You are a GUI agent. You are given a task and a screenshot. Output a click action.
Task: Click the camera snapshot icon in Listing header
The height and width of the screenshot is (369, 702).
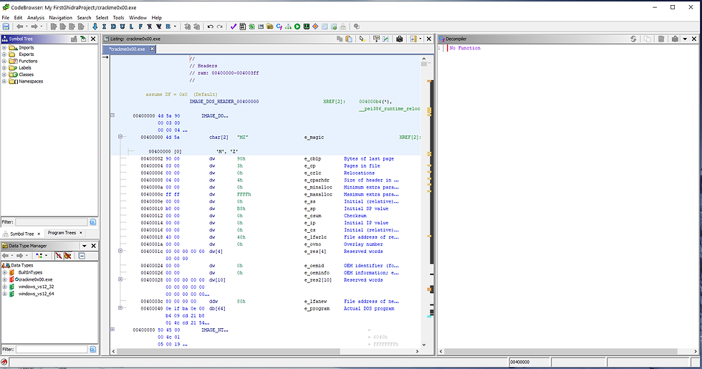click(x=400, y=39)
